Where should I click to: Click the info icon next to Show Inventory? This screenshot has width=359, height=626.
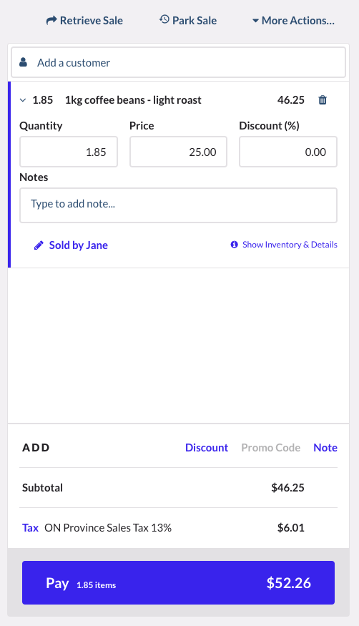pos(234,245)
